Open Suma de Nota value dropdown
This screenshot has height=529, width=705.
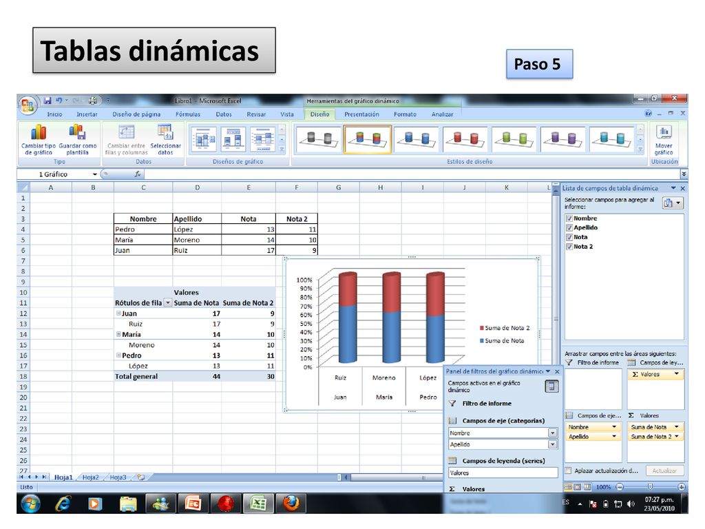tap(676, 426)
